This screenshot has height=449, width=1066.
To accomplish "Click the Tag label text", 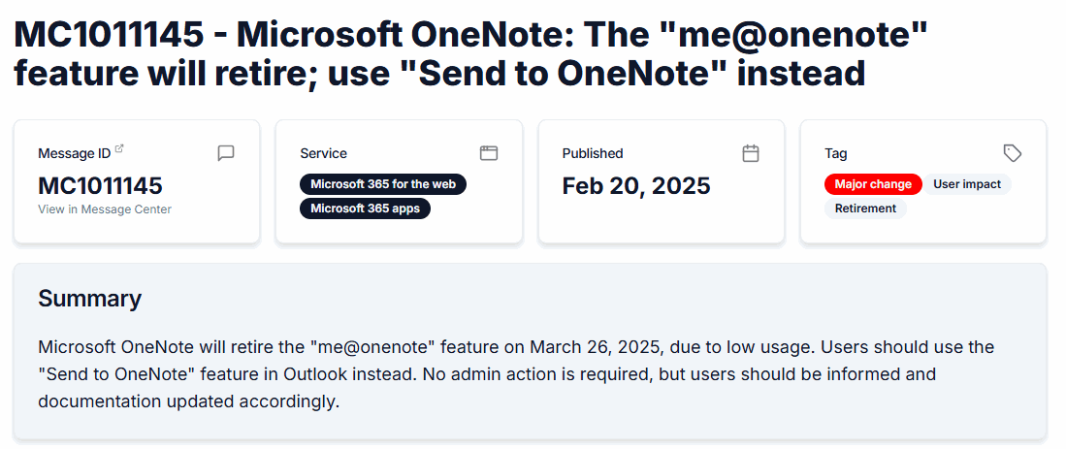I will 835,153.
